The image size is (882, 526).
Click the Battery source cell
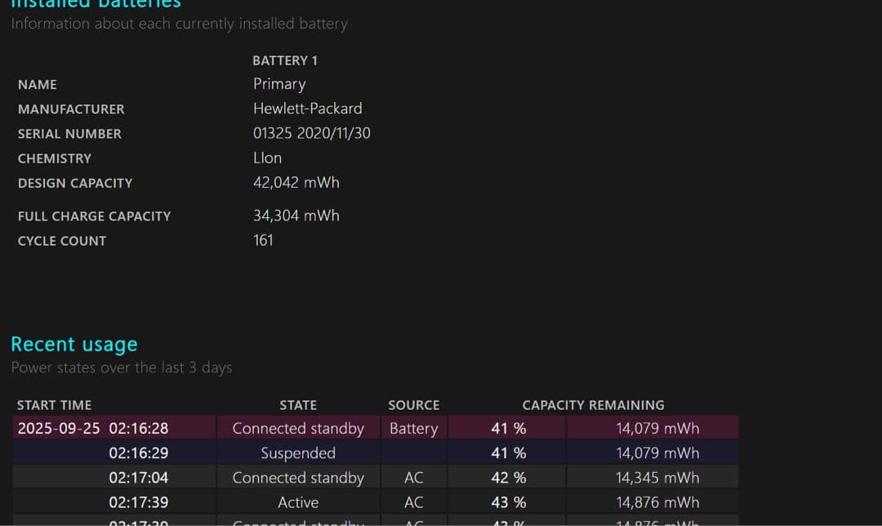tap(413, 428)
